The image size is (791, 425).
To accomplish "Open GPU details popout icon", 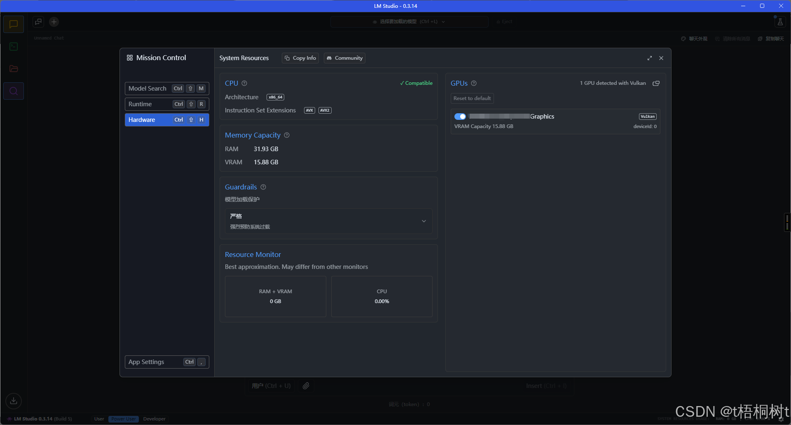I will [x=656, y=83].
